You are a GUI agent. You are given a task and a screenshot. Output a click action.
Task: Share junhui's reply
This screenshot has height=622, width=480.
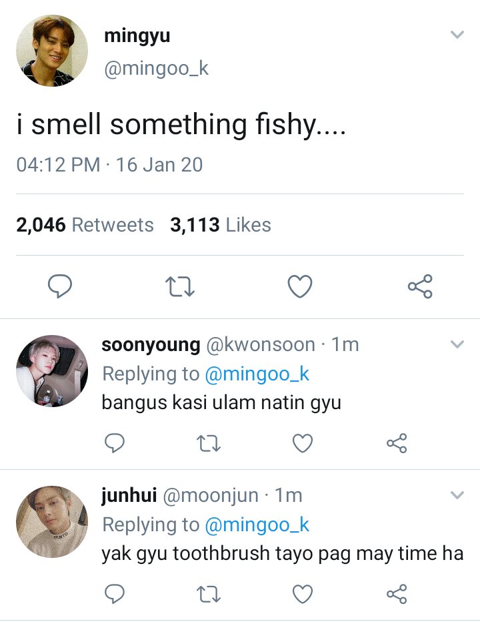tap(397, 593)
